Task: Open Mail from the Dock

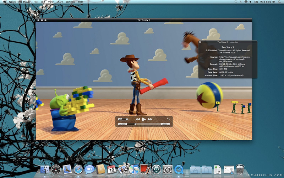Action: coord(67,169)
